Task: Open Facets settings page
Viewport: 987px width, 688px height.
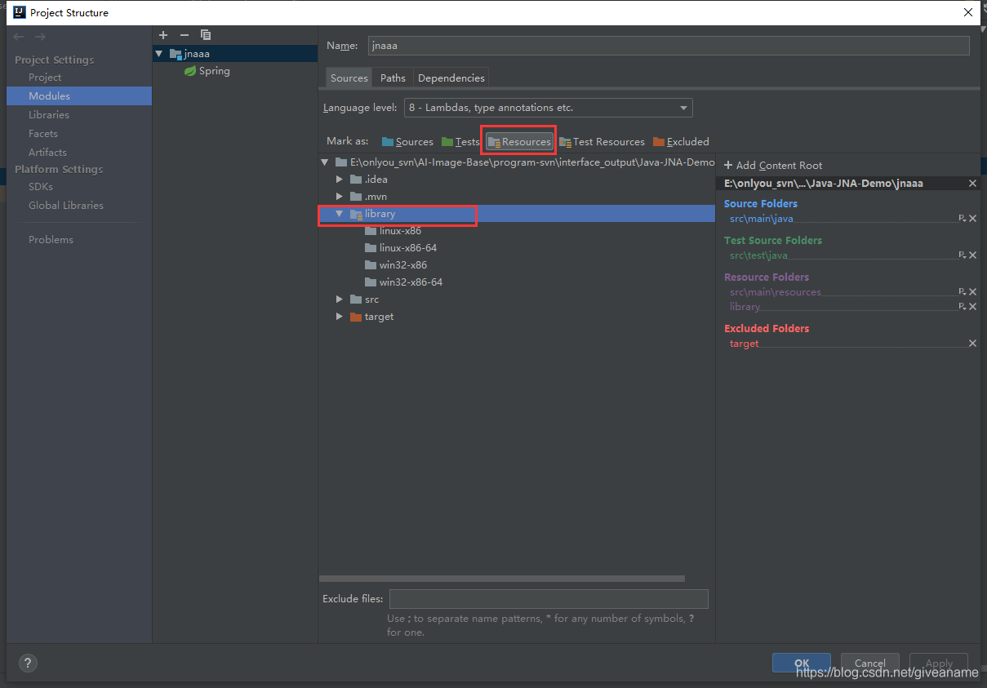Action: pos(43,134)
